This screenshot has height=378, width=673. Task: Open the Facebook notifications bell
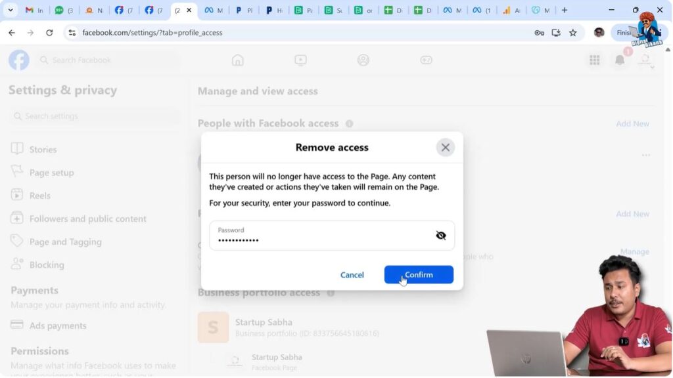pos(618,60)
